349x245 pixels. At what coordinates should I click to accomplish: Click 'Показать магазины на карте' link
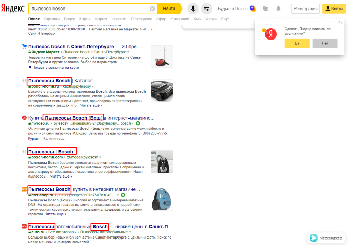coord(56,68)
